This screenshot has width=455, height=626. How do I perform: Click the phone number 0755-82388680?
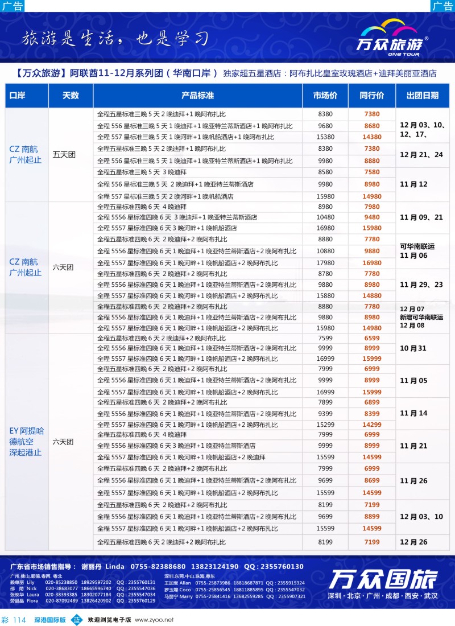(x=158, y=566)
